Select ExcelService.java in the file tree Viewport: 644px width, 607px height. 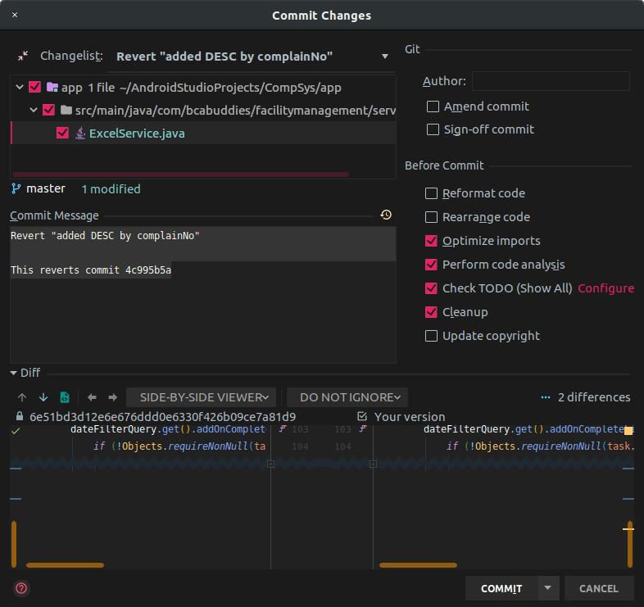137,134
